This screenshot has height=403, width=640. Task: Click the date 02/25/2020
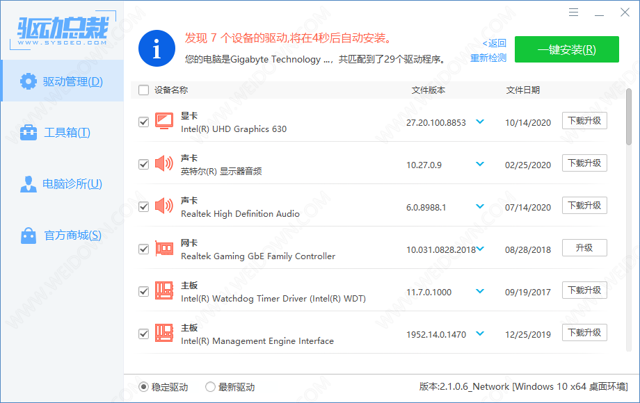(528, 165)
